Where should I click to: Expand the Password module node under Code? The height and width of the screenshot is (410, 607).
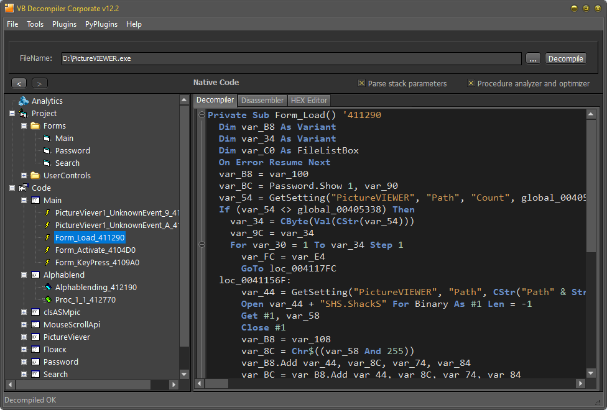point(24,362)
